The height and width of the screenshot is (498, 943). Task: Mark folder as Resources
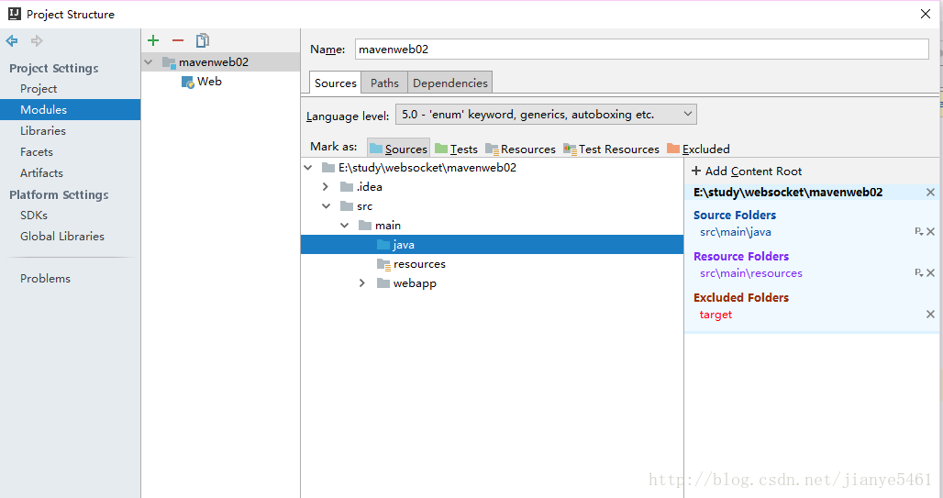point(521,149)
